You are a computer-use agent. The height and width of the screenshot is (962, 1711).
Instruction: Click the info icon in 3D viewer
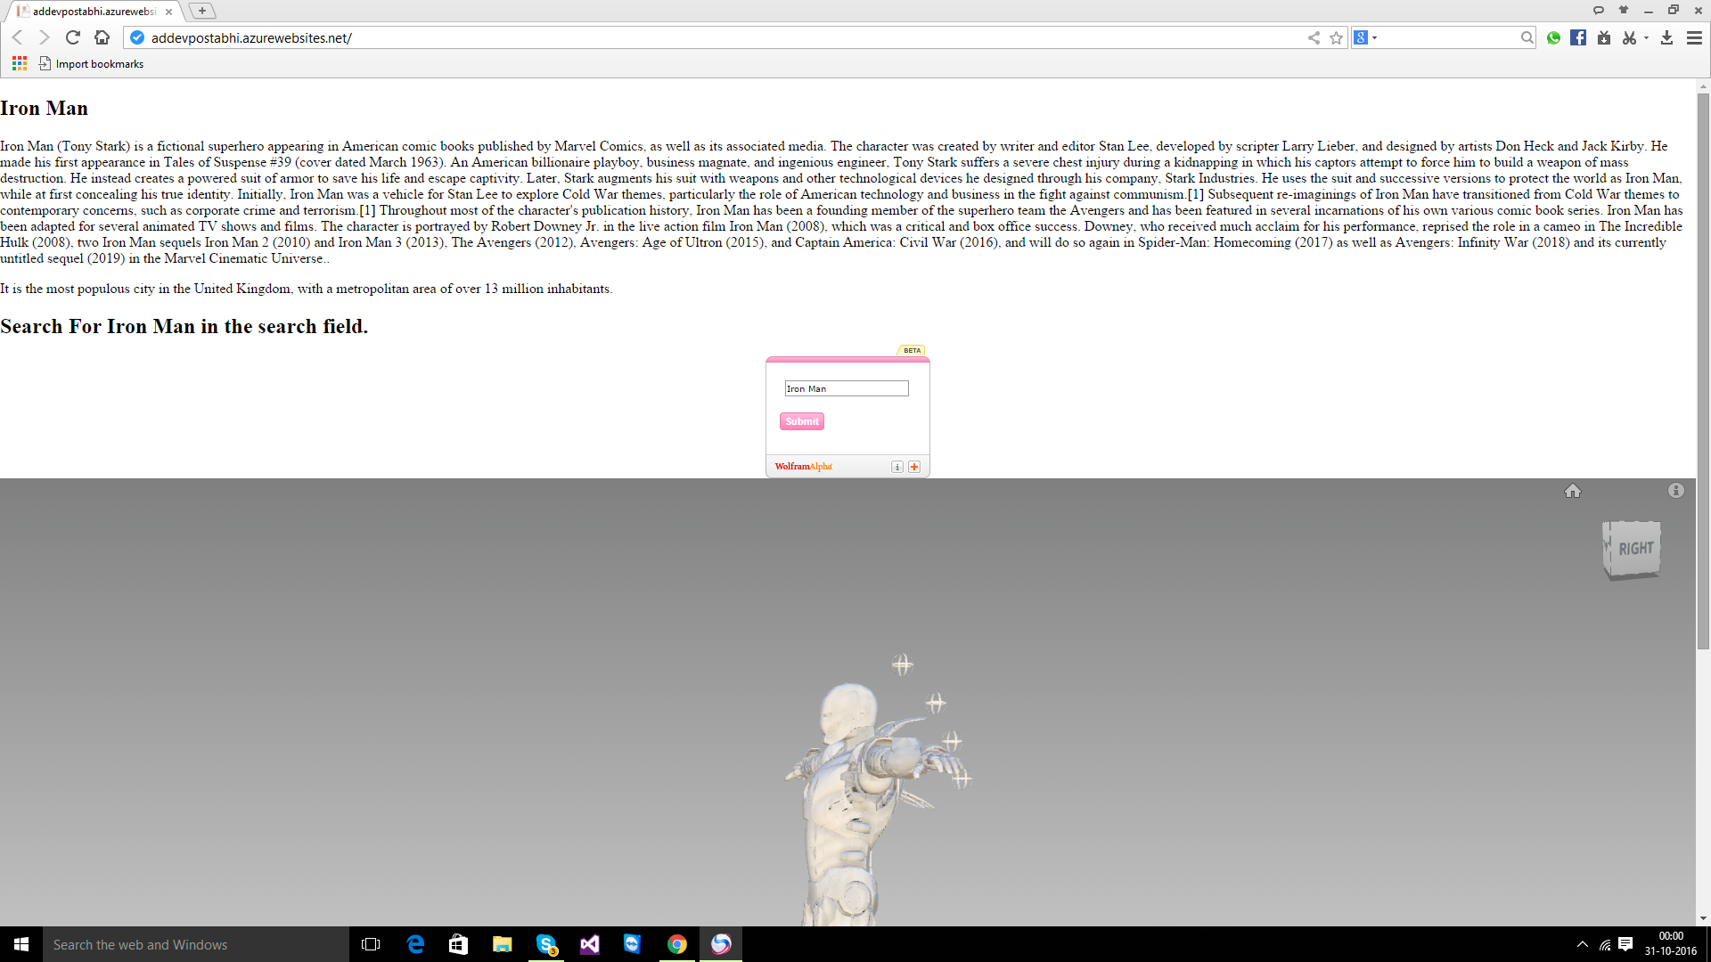[1676, 491]
